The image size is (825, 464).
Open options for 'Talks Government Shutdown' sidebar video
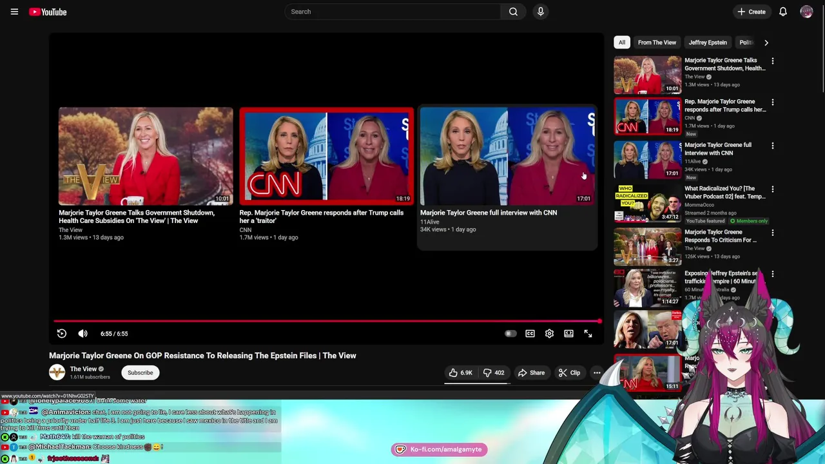click(773, 61)
